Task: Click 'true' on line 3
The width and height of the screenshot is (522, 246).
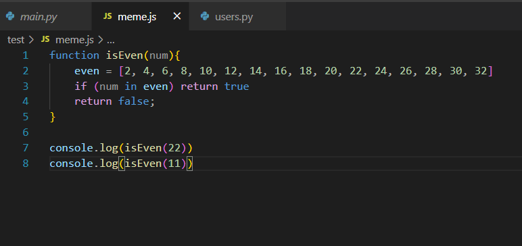Action: coord(237,87)
